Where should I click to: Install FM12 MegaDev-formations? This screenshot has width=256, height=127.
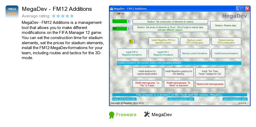pos(132,53)
